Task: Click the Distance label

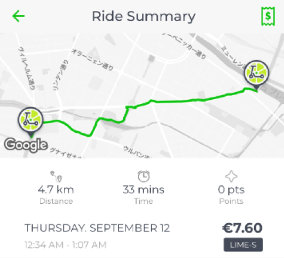Action: [56, 201]
